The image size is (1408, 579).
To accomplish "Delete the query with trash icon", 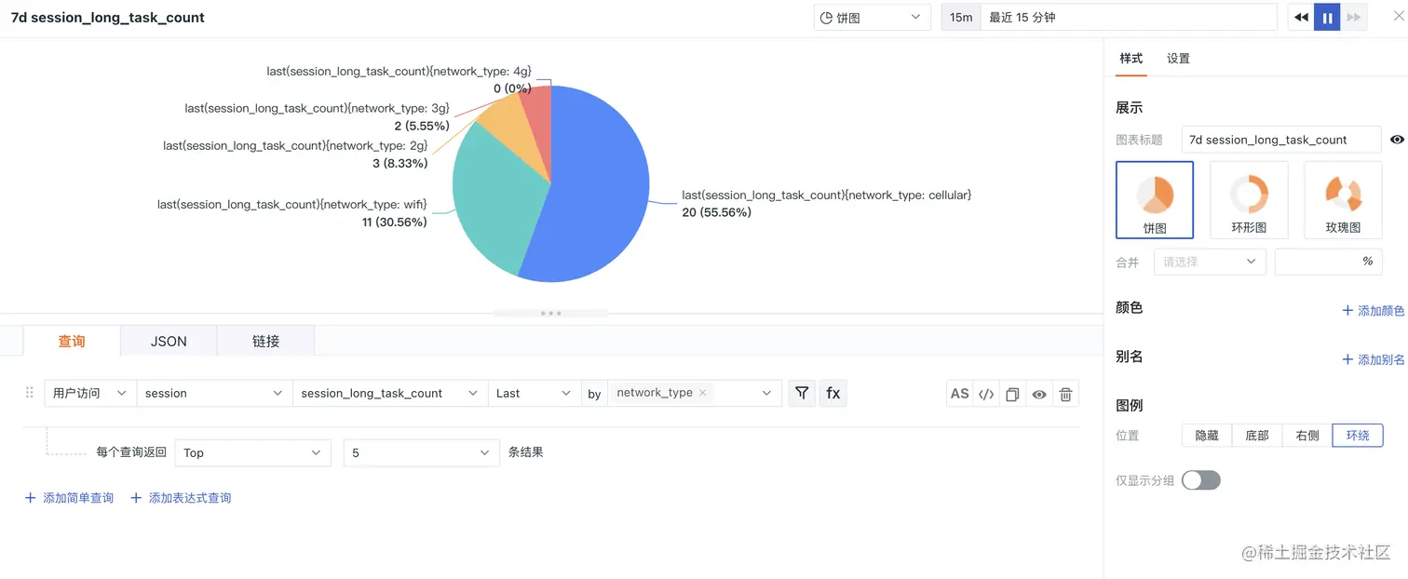I will [x=1066, y=394].
